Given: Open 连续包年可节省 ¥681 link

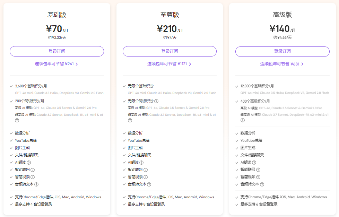Looking at the screenshot, I should [x=282, y=64].
